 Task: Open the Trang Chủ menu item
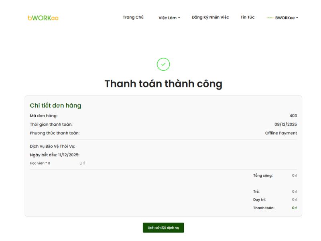pos(133,18)
